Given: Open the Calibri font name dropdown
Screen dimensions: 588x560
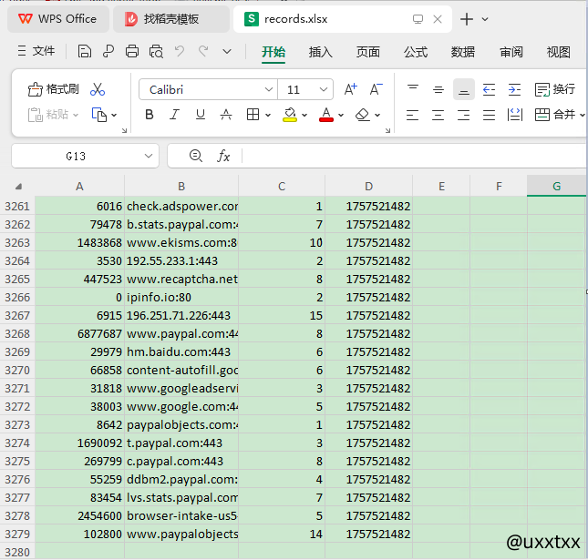Looking at the screenshot, I should [268, 90].
